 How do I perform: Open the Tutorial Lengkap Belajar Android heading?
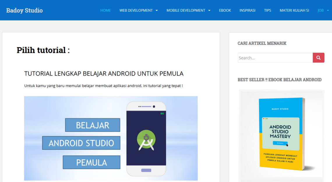[104, 73]
